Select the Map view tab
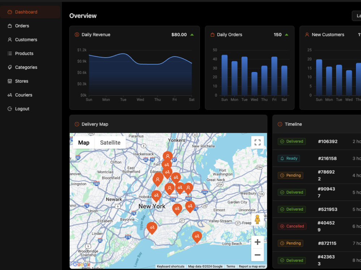Viewport: 361px width, 270px height. (x=84, y=143)
